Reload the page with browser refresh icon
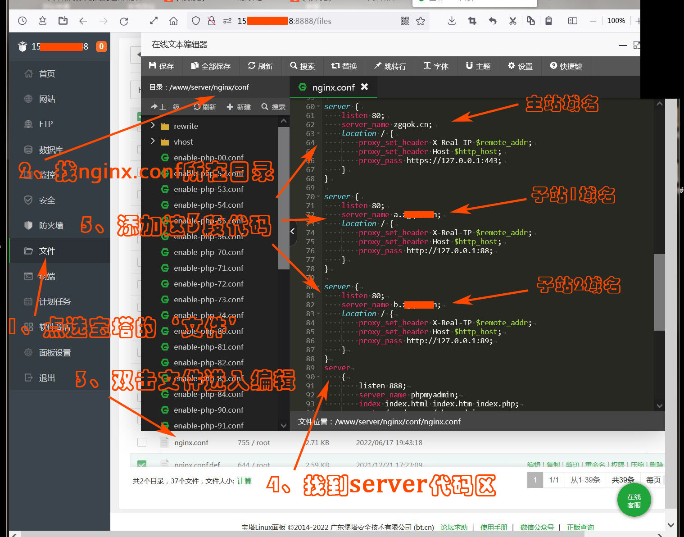This screenshot has height=537, width=684. tap(124, 21)
